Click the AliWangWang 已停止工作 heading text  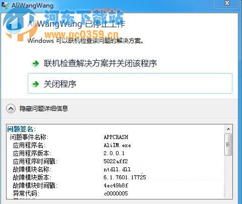click(76, 24)
